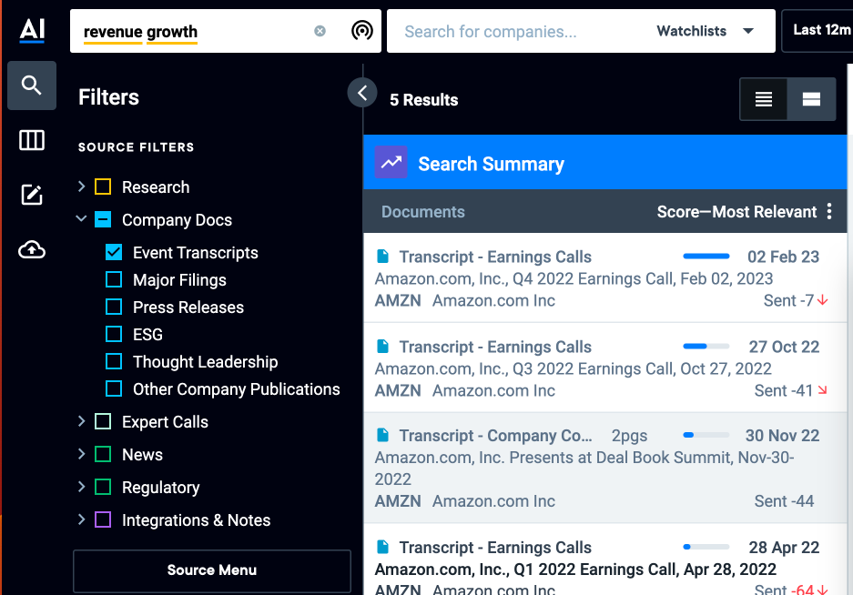This screenshot has width=853, height=595.
Task: Switch to compact list view icon
Action: pos(763,99)
